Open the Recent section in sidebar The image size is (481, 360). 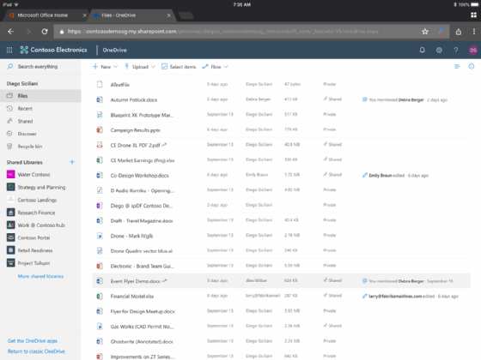pyautogui.click(x=25, y=108)
